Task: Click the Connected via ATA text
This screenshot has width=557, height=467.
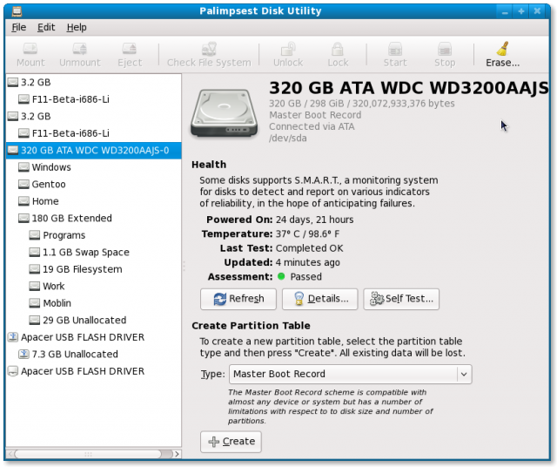Action: click(x=312, y=126)
